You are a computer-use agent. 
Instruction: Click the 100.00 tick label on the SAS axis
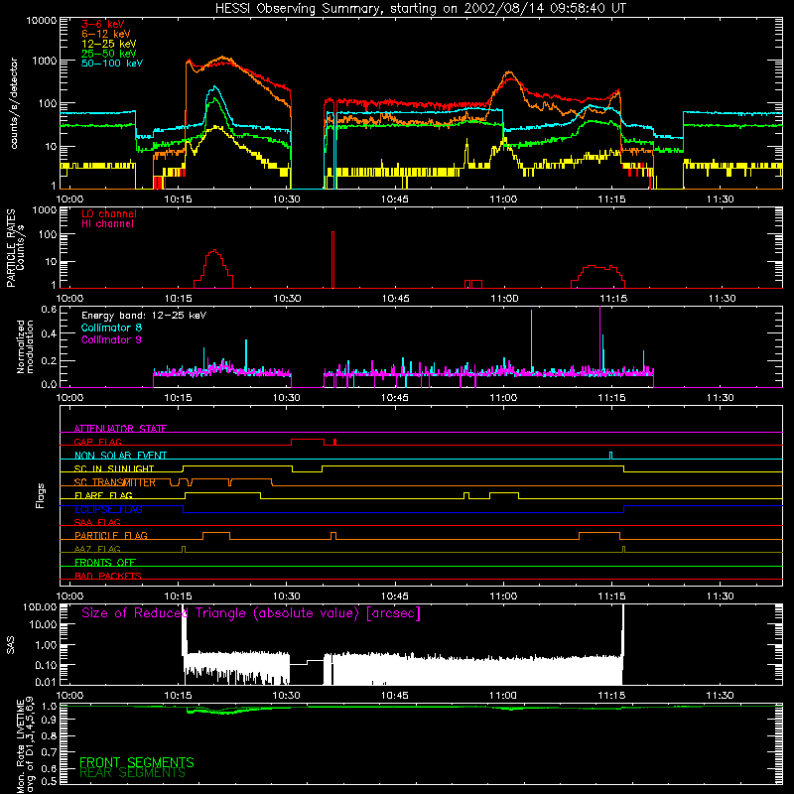pos(40,607)
